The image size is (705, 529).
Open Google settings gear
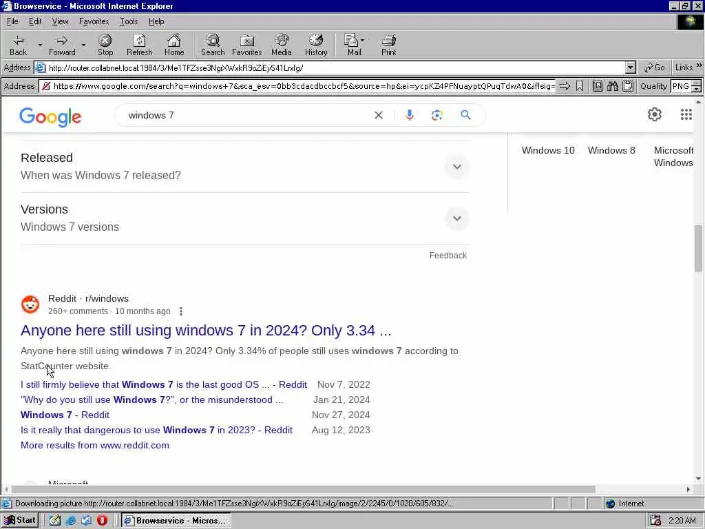point(655,114)
